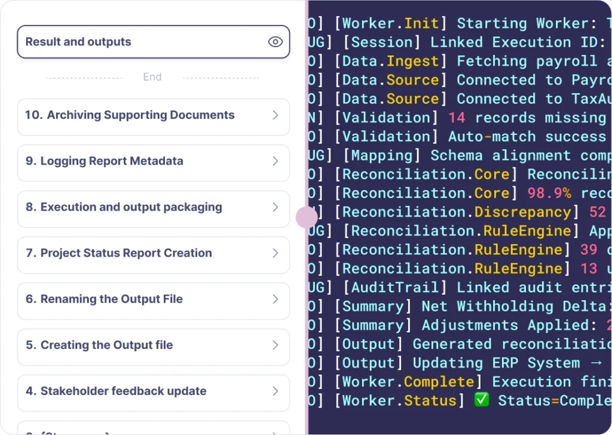The image size is (612, 435).
Task: Expand chevron for Archiving Supporting Documents
Action: pyautogui.click(x=276, y=115)
